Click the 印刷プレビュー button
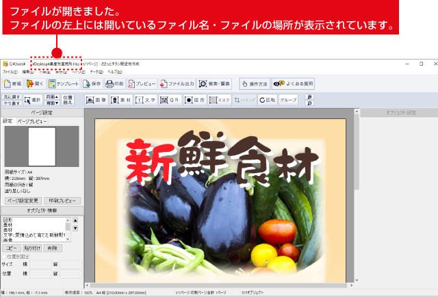The image size is (438, 297). pyautogui.click(x=62, y=201)
